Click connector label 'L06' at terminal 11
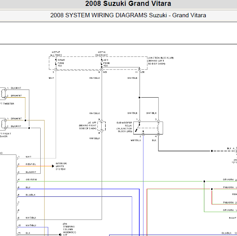 (x=142, y=72)
